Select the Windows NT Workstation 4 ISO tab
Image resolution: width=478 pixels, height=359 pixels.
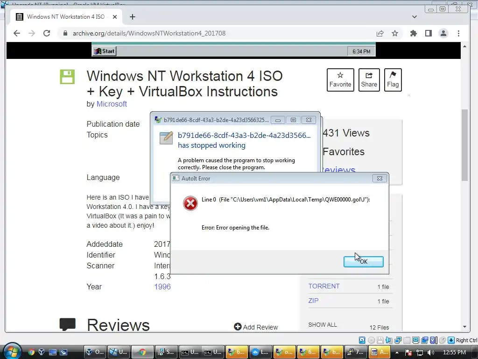66,17
